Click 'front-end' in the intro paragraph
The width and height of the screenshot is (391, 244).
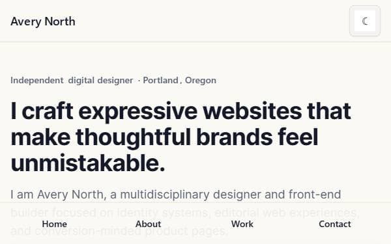pyautogui.click(x=315, y=195)
